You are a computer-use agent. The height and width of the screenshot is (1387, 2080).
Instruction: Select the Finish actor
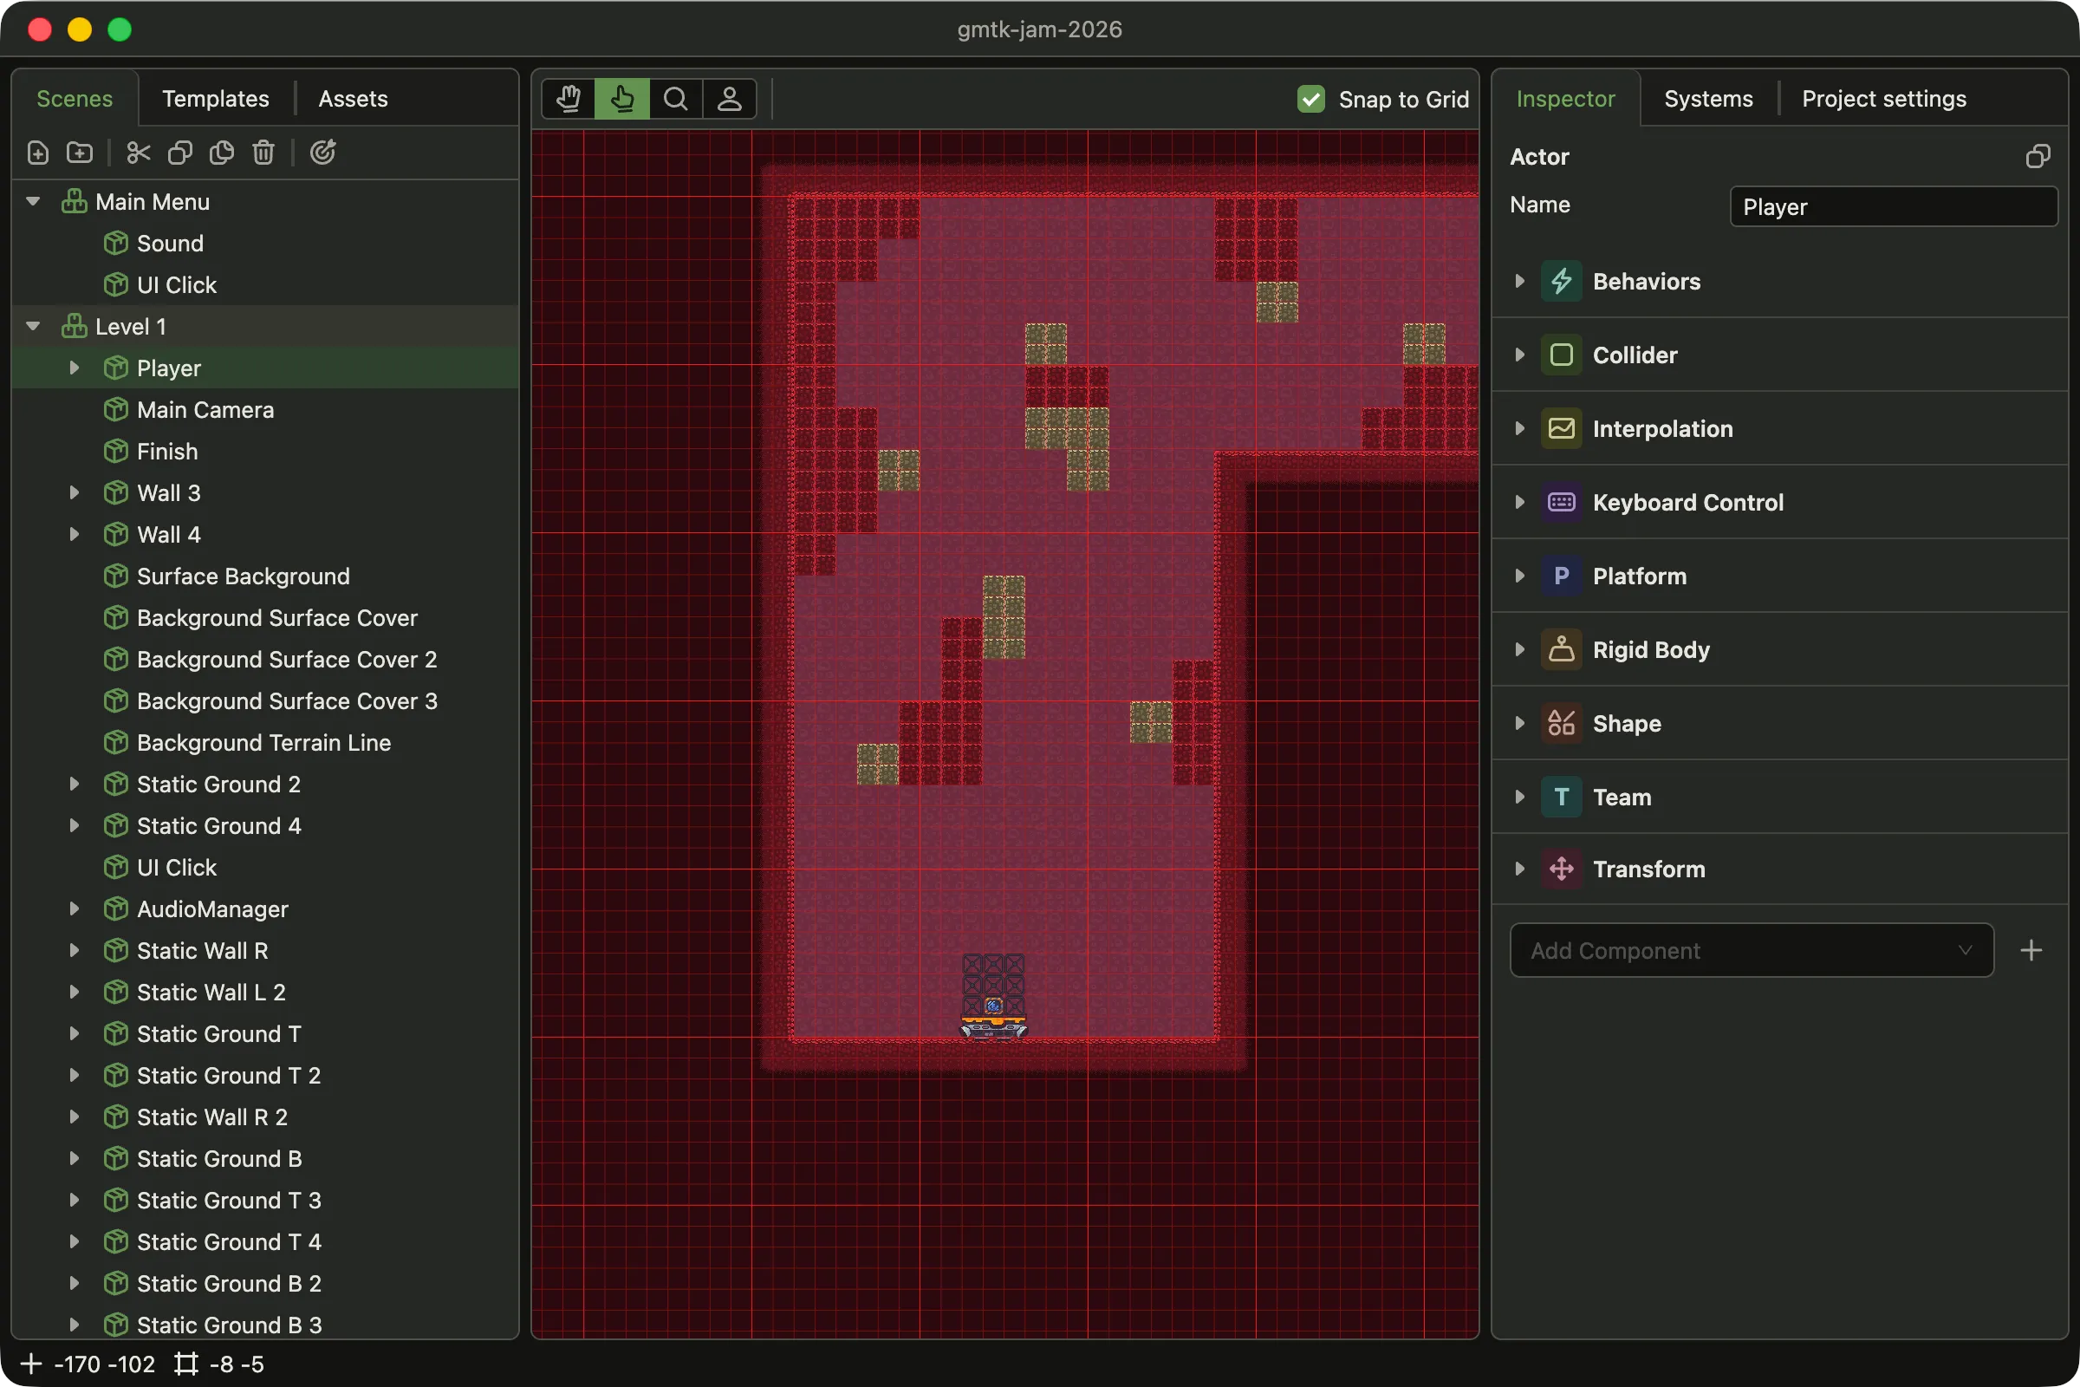click(x=265, y=451)
